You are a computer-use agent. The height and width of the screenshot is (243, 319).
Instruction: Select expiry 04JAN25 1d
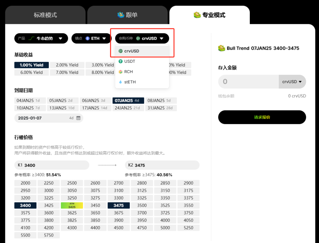tap(30, 100)
